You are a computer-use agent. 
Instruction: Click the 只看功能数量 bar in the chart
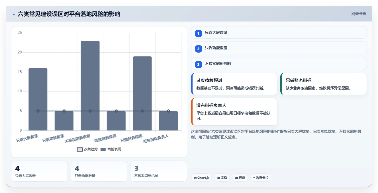(x=64, y=121)
